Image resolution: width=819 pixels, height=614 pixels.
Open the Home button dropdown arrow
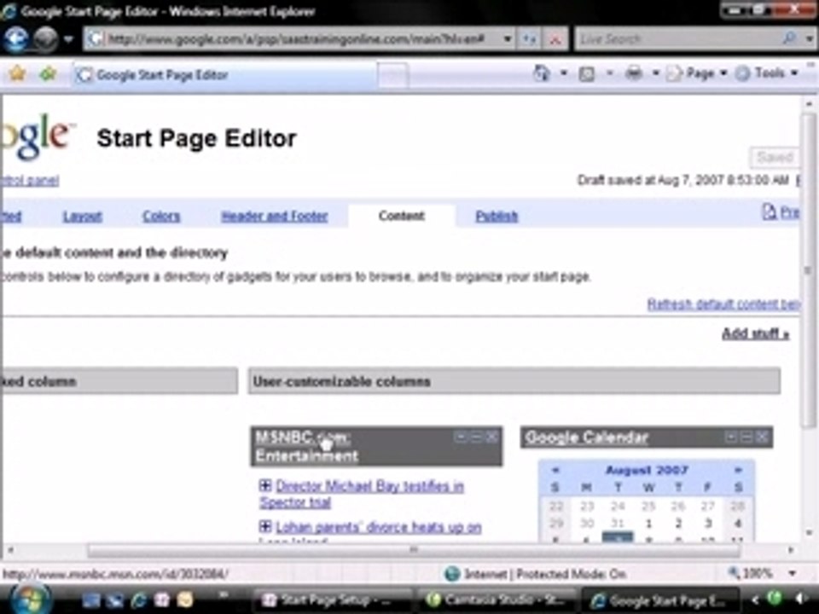564,73
